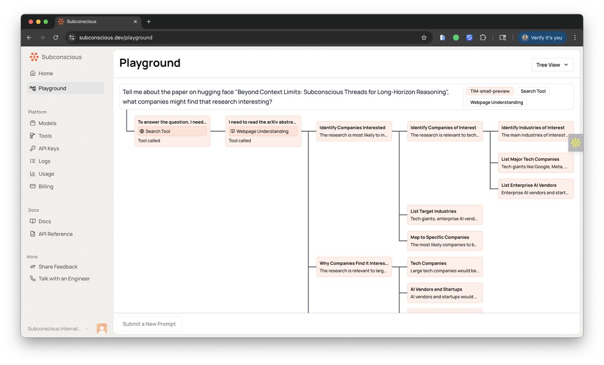Image resolution: width=604 pixels, height=365 pixels.
Task: Expand the Subconscious Internal workspace selector
Action: pos(58,329)
